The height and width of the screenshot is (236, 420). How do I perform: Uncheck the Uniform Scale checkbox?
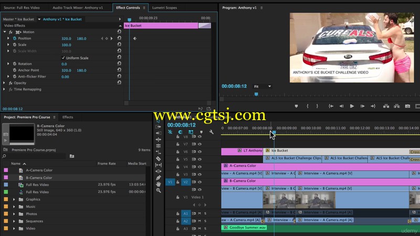click(x=63, y=58)
